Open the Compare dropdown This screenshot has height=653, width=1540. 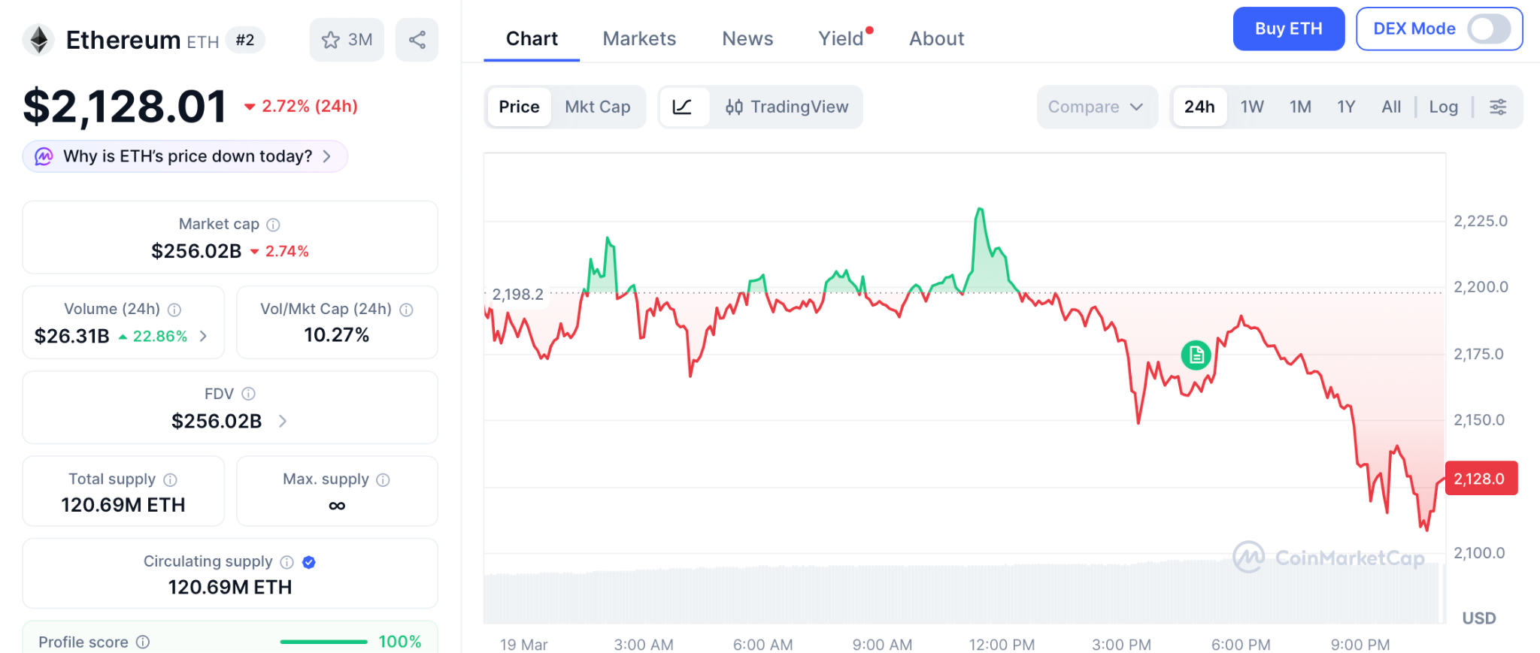(x=1096, y=107)
